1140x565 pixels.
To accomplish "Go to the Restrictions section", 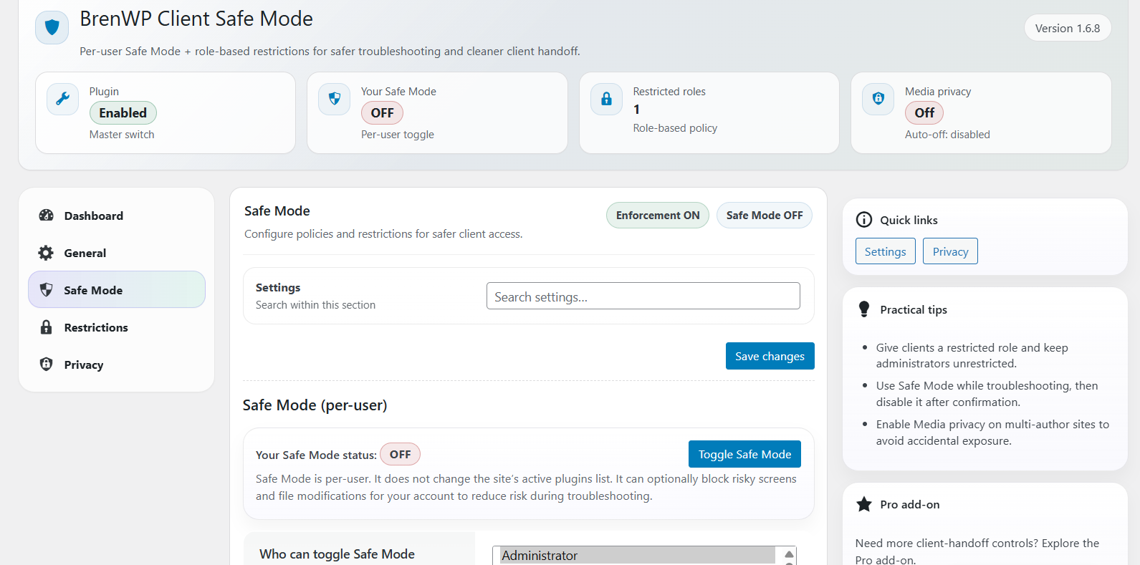I will coord(95,327).
